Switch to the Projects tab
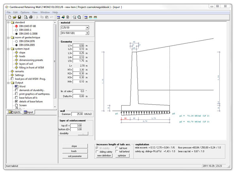The width and height of the screenshot is (237, 175). coord(15,112)
